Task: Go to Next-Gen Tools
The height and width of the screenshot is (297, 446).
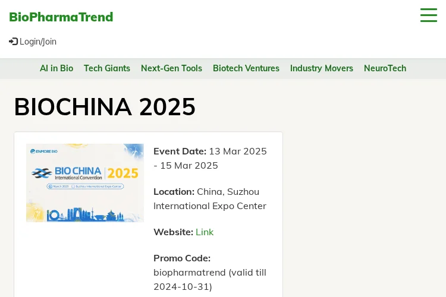Action: click(x=171, y=68)
